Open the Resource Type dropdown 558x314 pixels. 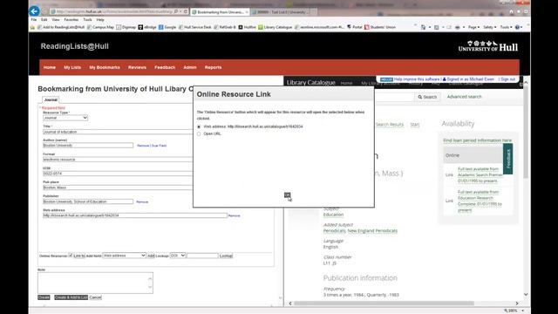(65, 118)
